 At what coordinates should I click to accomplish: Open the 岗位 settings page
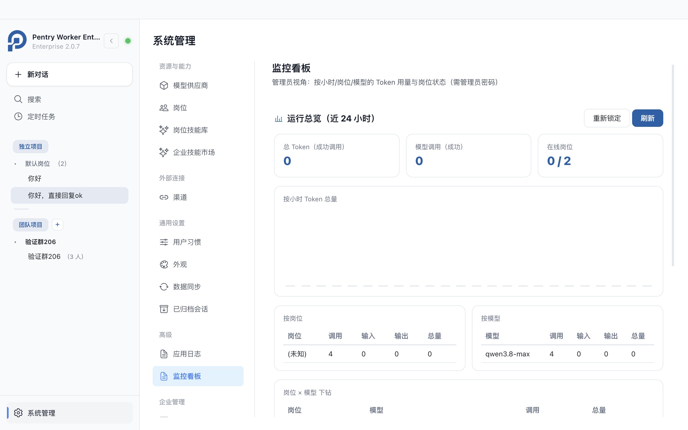coord(198,108)
